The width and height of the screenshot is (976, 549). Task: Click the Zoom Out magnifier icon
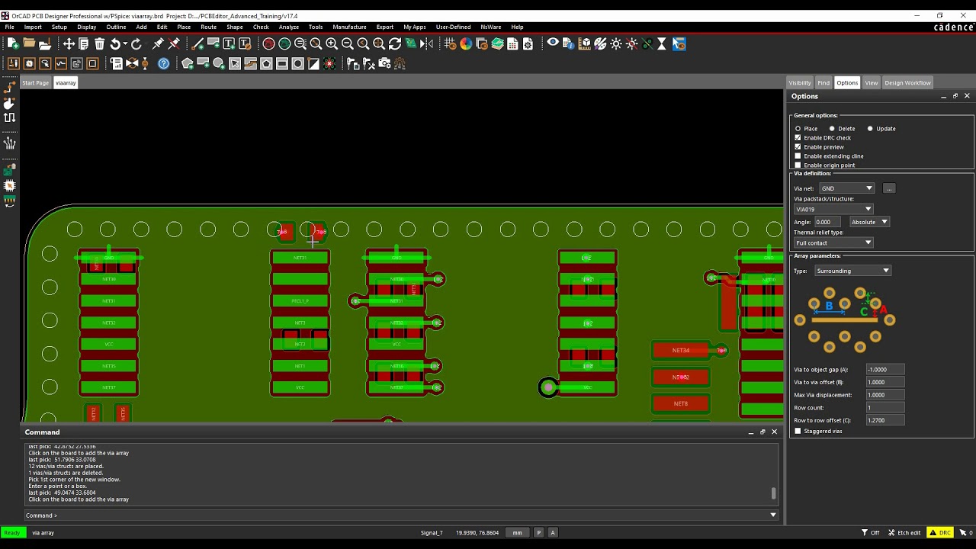click(347, 44)
